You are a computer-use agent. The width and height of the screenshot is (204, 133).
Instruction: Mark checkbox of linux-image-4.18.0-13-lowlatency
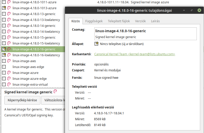[x=4, y=20]
